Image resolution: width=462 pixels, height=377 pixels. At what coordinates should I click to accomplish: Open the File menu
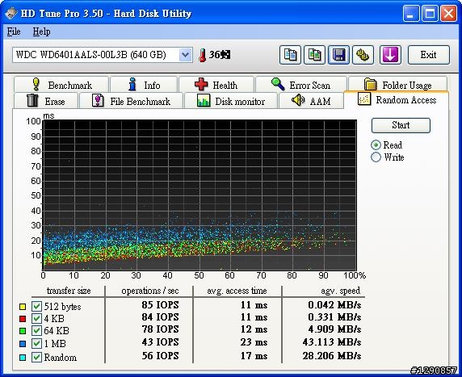14,31
